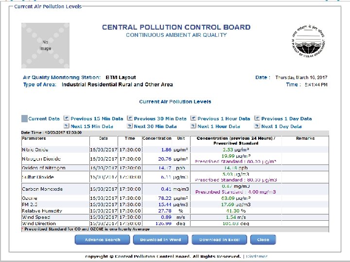Viewport: 350px width, 262px height.
Task: Click the BTM Layout station name
Action: tap(121, 77)
